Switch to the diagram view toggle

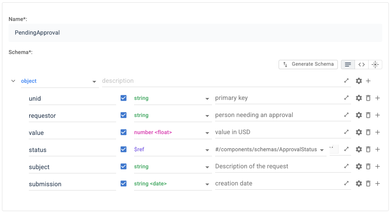375,65
